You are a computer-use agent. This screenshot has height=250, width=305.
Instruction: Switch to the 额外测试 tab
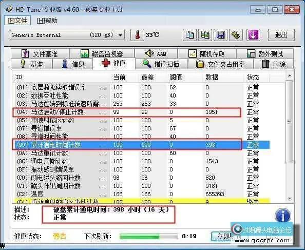(x=265, y=53)
